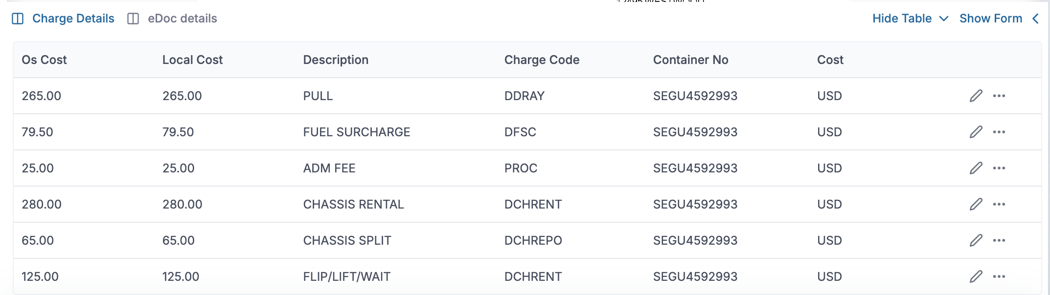Image resolution: width=1050 pixels, height=295 pixels.
Task: Expand form using Show Form arrow
Action: tap(1035, 19)
